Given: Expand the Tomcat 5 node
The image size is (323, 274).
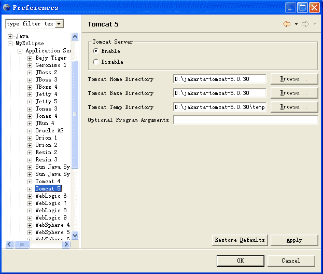Looking at the screenshot, I should pyautogui.click(x=30, y=189).
